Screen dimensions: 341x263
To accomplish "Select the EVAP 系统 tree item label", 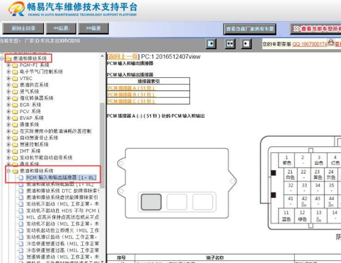I will [x=32, y=118].
